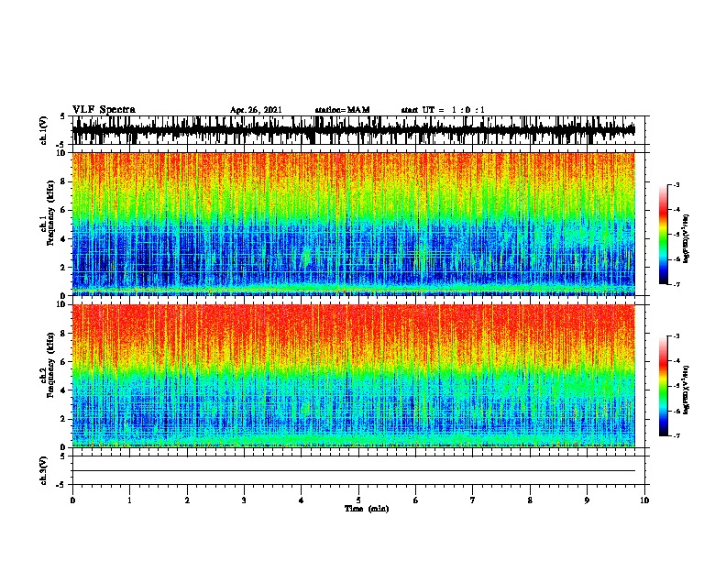Click the "-7" label on ch.2 color bar

point(676,436)
